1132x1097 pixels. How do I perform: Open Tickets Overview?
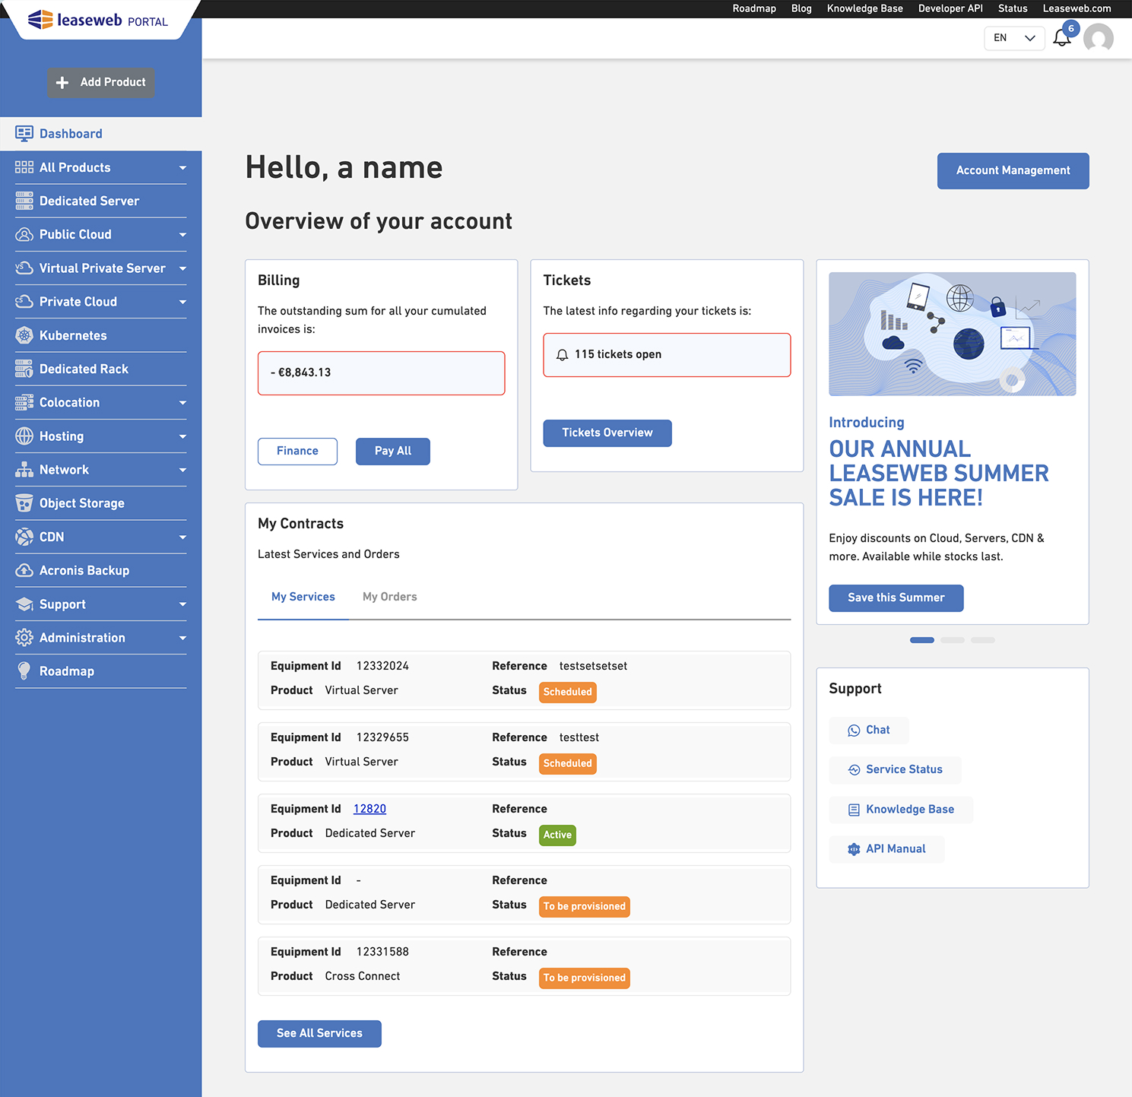click(607, 433)
